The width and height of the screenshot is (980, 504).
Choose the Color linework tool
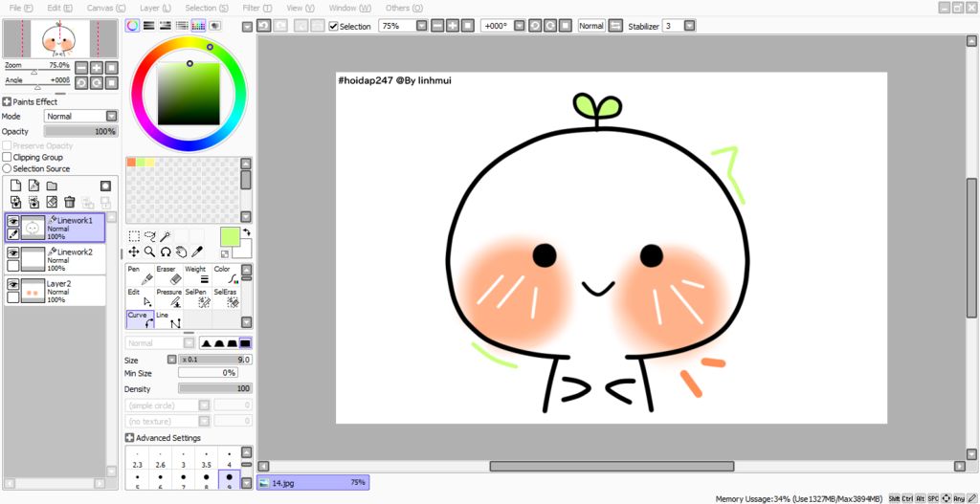226,274
